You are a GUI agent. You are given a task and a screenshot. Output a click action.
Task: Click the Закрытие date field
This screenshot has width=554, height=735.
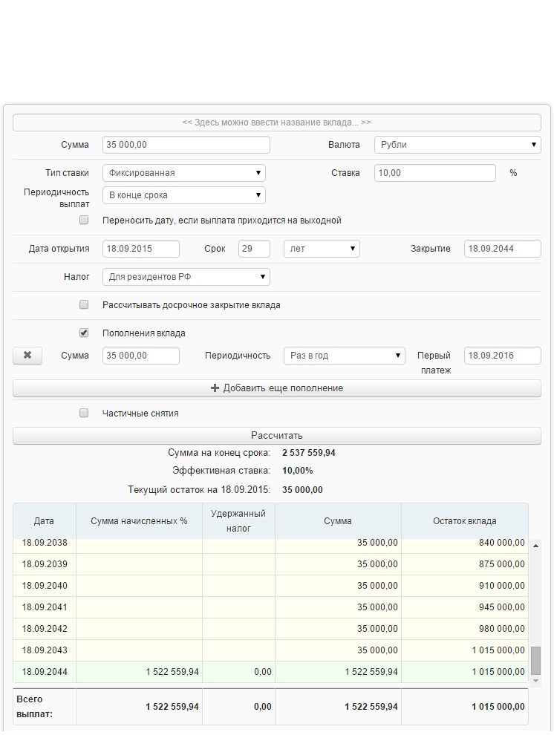tap(503, 249)
